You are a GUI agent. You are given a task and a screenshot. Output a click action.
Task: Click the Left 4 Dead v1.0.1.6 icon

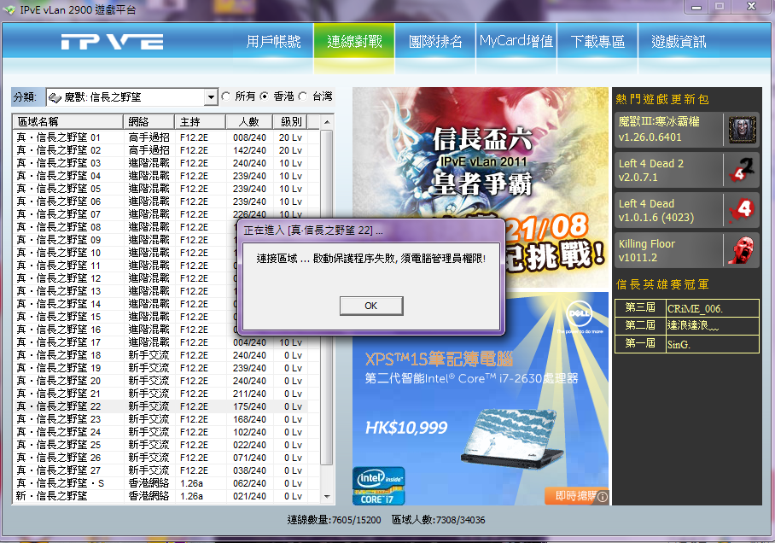742,211
